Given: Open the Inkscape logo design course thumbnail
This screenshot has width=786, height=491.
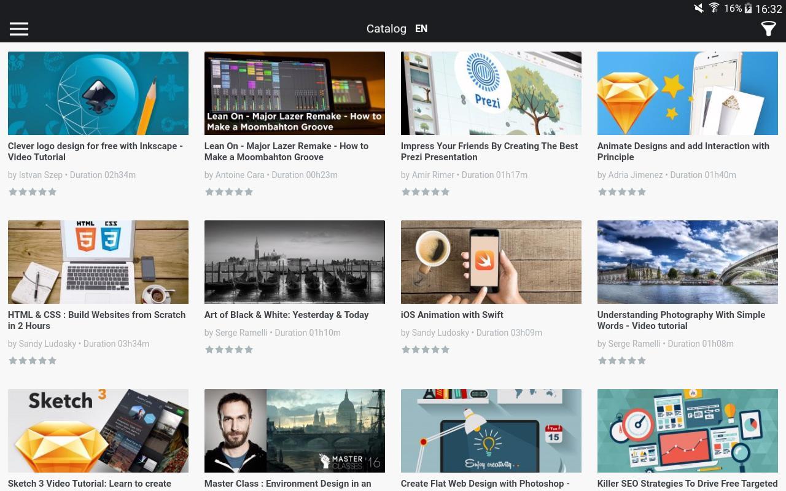Looking at the screenshot, I should [x=98, y=93].
